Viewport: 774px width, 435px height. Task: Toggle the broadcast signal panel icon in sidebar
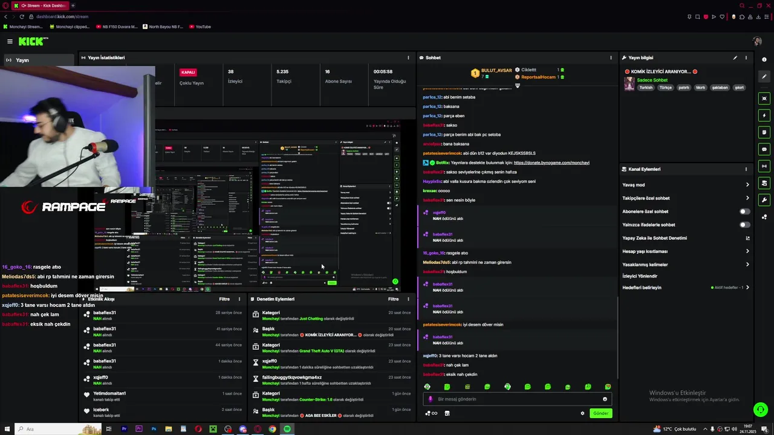pyautogui.click(x=764, y=166)
